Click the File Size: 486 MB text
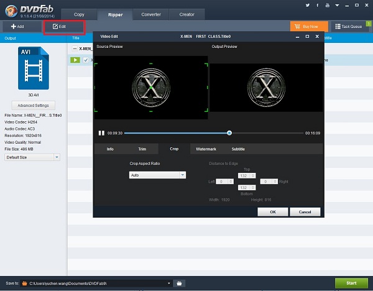 [19, 149]
